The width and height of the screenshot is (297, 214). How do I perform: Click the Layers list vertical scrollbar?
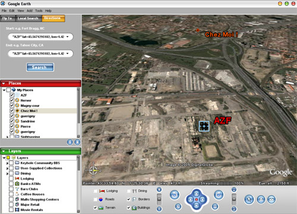tap(78, 184)
